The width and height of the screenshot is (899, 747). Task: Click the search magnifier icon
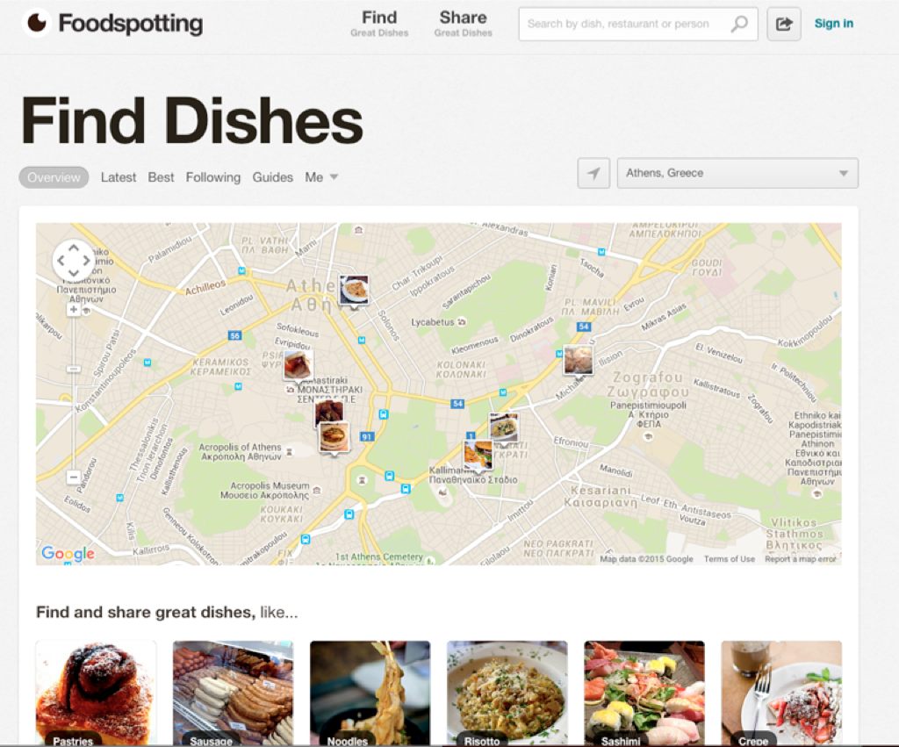pyautogui.click(x=739, y=24)
